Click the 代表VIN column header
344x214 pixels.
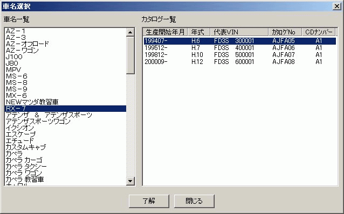point(239,32)
